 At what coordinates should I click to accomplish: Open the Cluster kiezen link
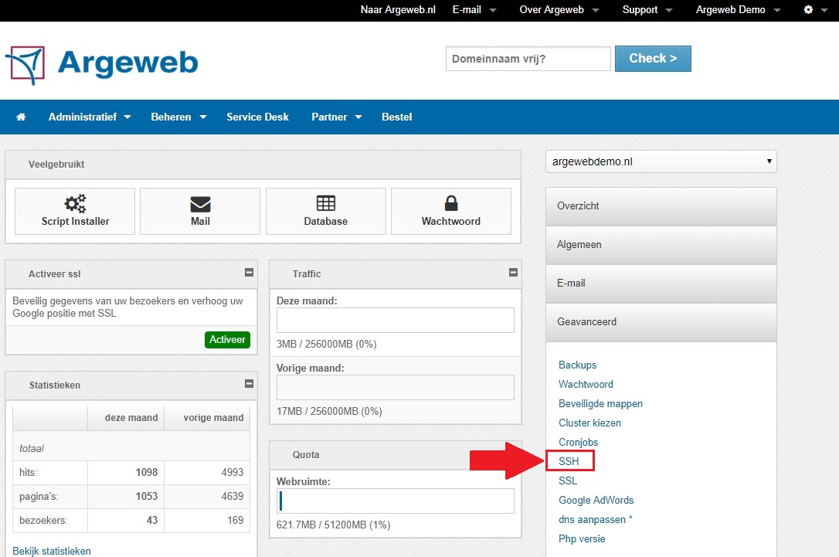[589, 423]
